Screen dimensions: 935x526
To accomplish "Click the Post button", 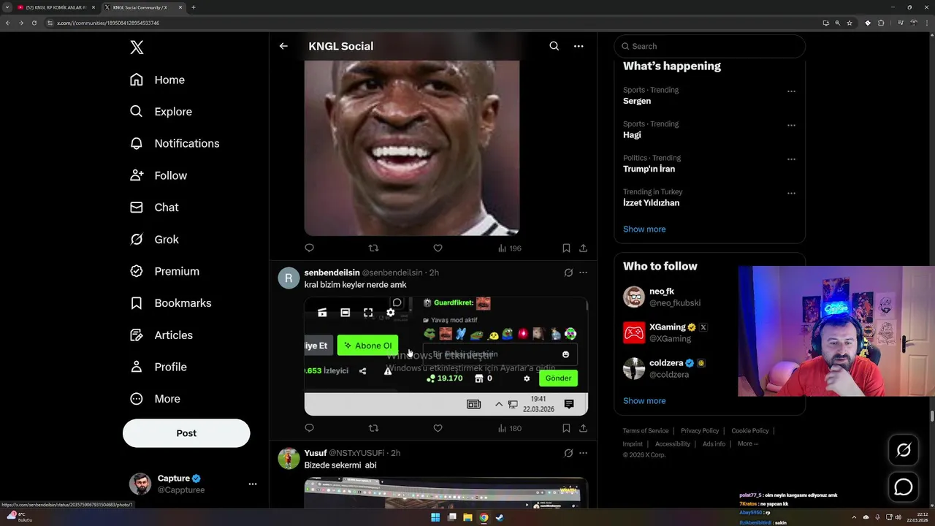I will coord(186,433).
